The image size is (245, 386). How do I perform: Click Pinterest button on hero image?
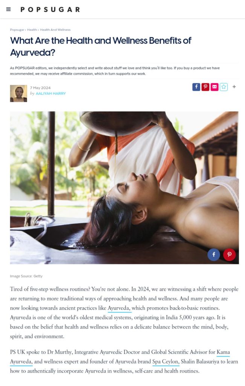pos(230,254)
